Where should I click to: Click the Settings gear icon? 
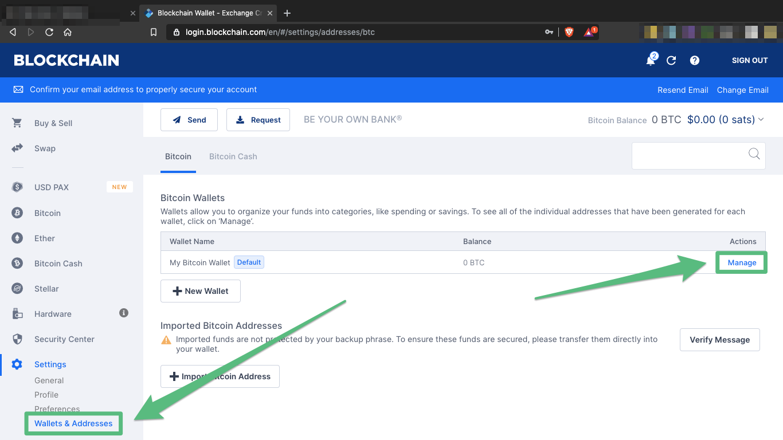17,364
